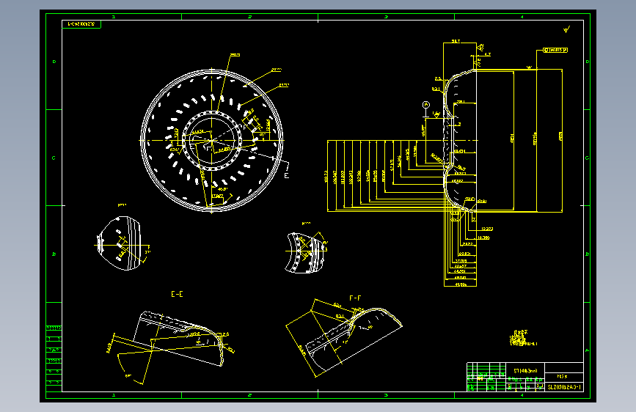
Task: Click the E-E section view label
Action: [x=177, y=295]
